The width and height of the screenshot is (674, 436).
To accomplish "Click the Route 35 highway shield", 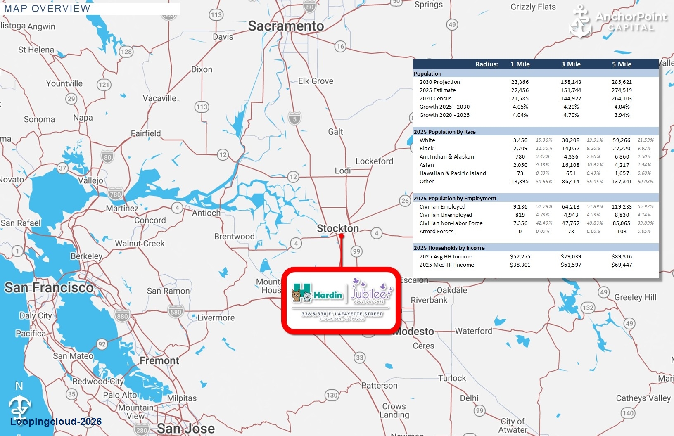I will tap(72, 394).
